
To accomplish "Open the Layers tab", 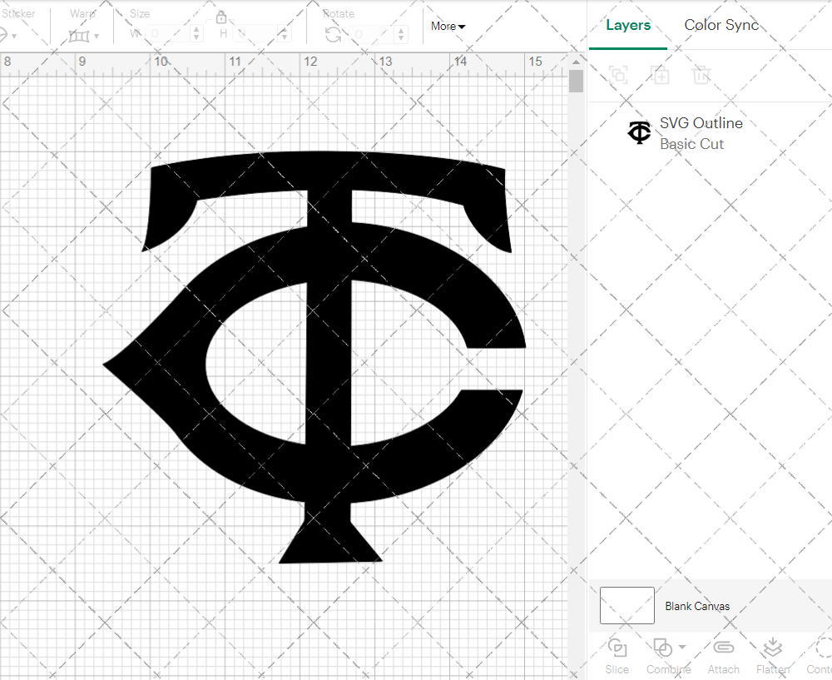I will (x=628, y=25).
